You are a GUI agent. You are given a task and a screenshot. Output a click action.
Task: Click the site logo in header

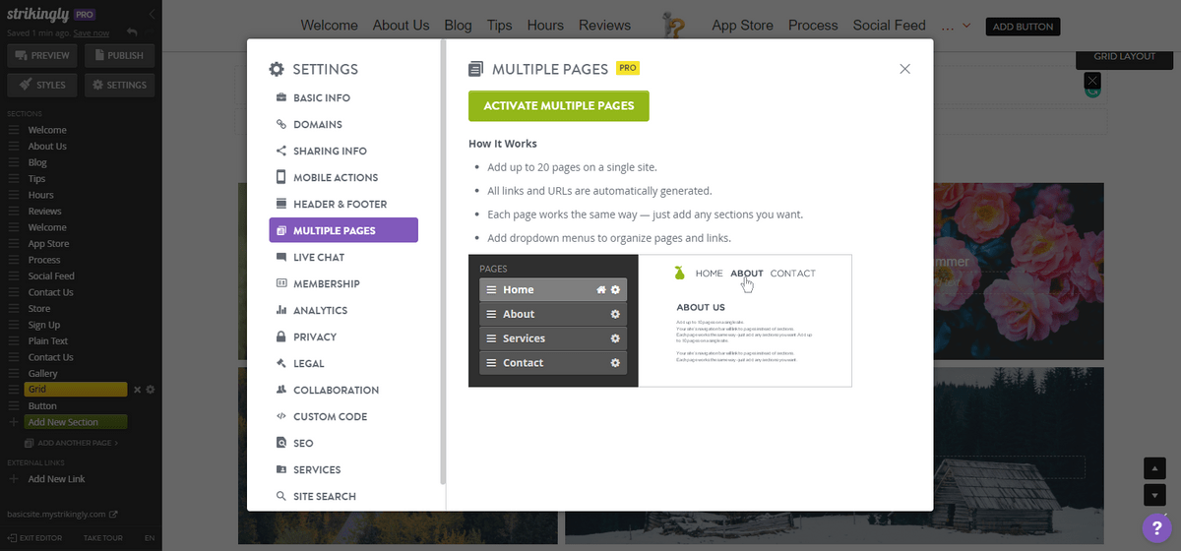pyautogui.click(x=672, y=27)
